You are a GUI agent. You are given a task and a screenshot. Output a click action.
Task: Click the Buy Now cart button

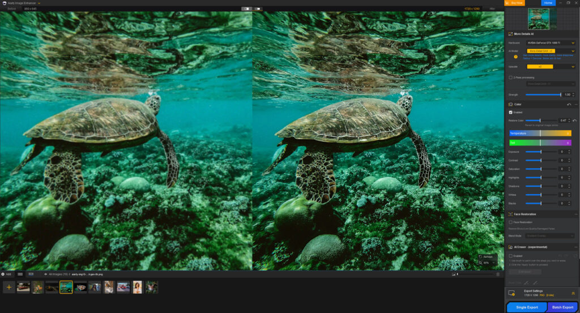pyautogui.click(x=514, y=3)
